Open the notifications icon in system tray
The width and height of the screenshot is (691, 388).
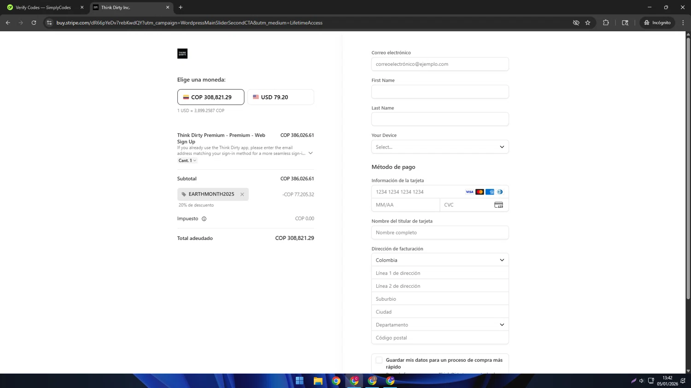click(683, 381)
